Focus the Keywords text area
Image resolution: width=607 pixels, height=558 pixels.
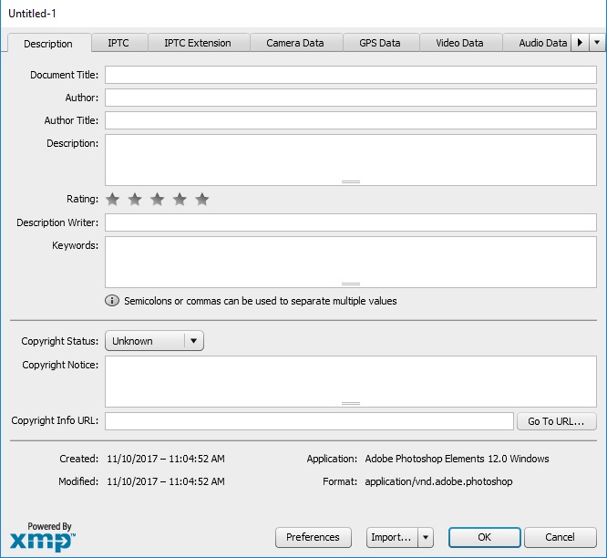click(x=350, y=259)
